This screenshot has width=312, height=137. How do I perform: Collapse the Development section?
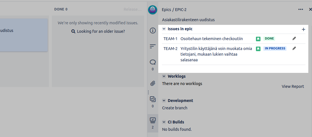tap(164, 101)
